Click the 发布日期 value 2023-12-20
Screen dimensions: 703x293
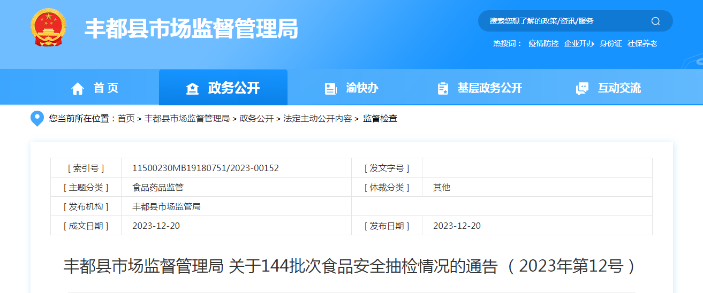tap(457, 226)
